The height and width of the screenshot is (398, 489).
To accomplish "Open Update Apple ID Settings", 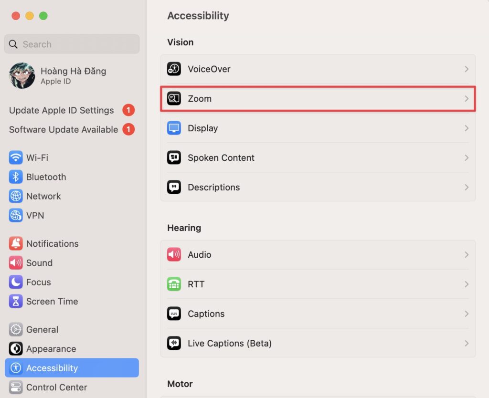I will tap(72, 110).
